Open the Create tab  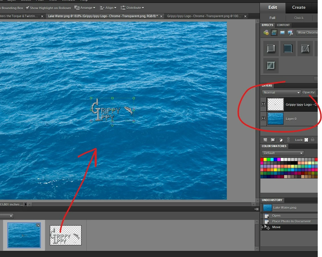(x=299, y=7)
